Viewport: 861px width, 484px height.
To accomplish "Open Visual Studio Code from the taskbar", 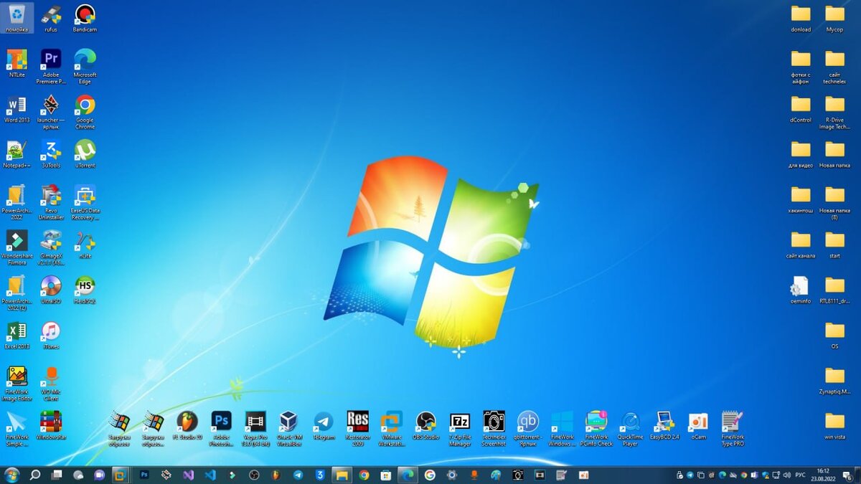I will point(212,475).
